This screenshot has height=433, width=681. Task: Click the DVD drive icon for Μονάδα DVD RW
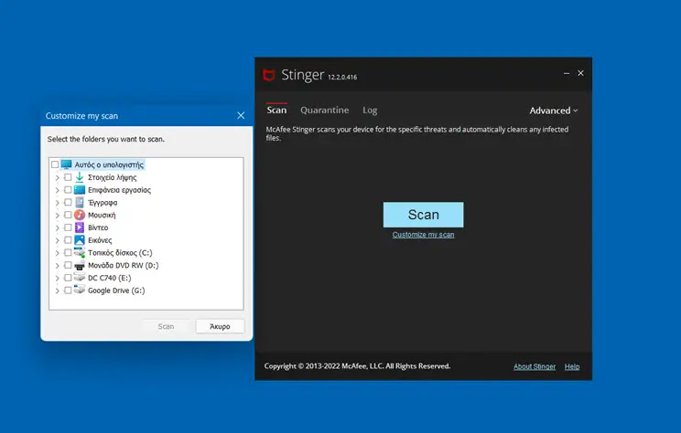click(80, 265)
